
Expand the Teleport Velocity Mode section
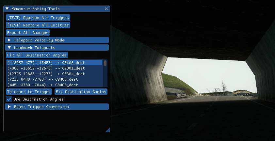(x=57, y=40)
